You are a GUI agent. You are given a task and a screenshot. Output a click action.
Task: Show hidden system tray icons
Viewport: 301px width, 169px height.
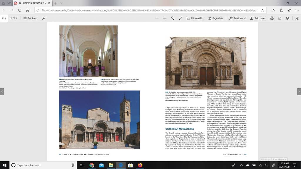[242, 165]
